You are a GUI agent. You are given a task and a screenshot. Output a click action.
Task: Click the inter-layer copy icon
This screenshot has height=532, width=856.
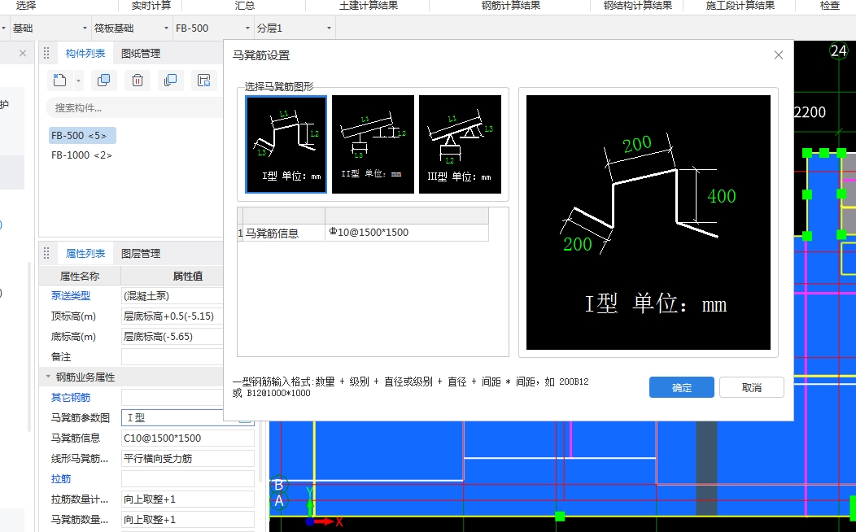pyautogui.click(x=170, y=81)
